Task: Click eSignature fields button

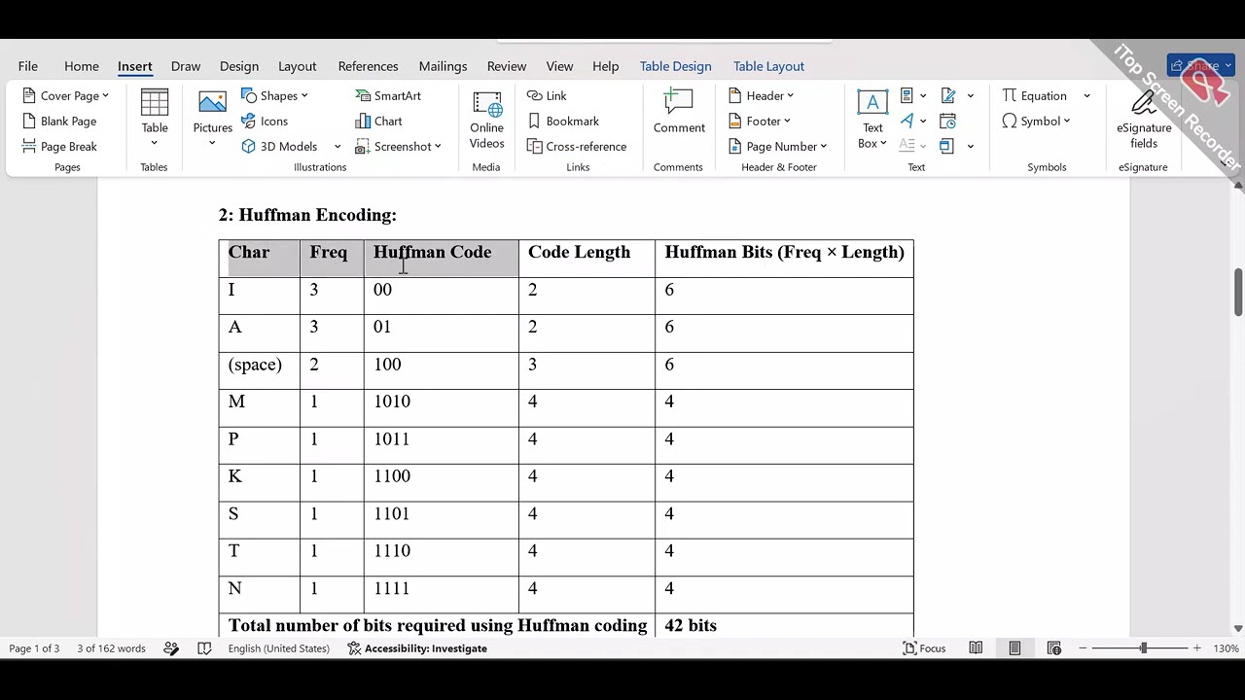Action: 1144,119
